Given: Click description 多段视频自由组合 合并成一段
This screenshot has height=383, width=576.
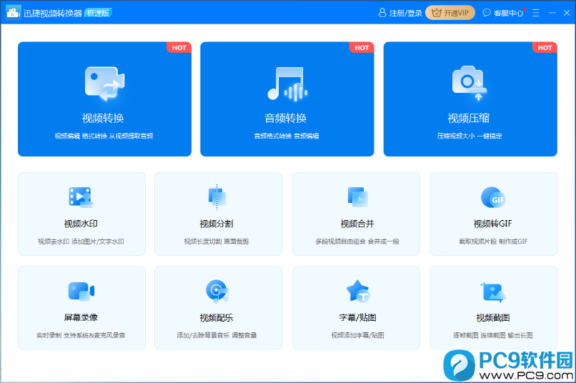Looking at the screenshot, I should coord(357,242).
